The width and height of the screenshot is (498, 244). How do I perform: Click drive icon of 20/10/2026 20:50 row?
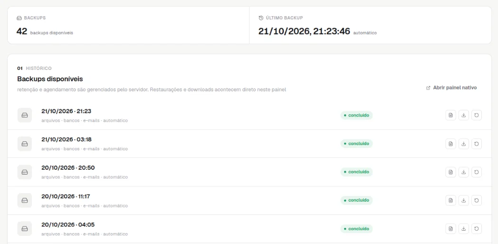[24, 172]
